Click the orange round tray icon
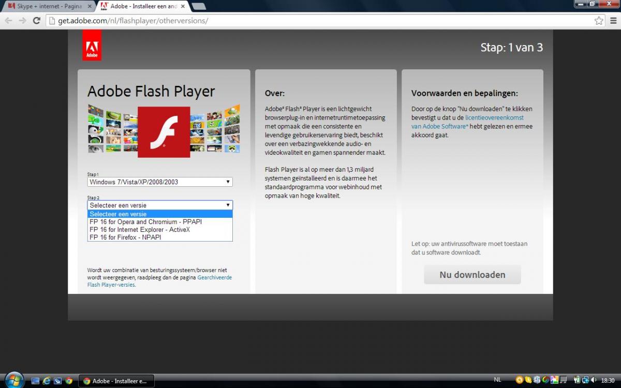The image size is (621, 388). tap(519, 380)
